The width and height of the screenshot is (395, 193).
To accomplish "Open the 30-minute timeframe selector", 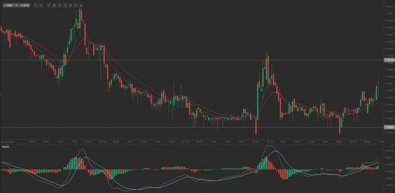I will (49, 5).
